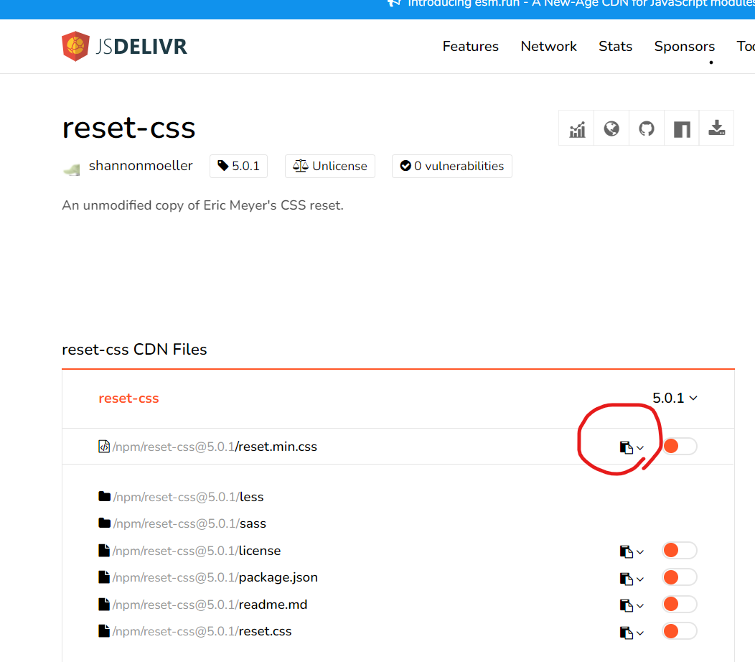Copy the reset.min.css URL via clipboard icon
Screen dimensions: 755x662
pyautogui.click(x=626, y=447)
